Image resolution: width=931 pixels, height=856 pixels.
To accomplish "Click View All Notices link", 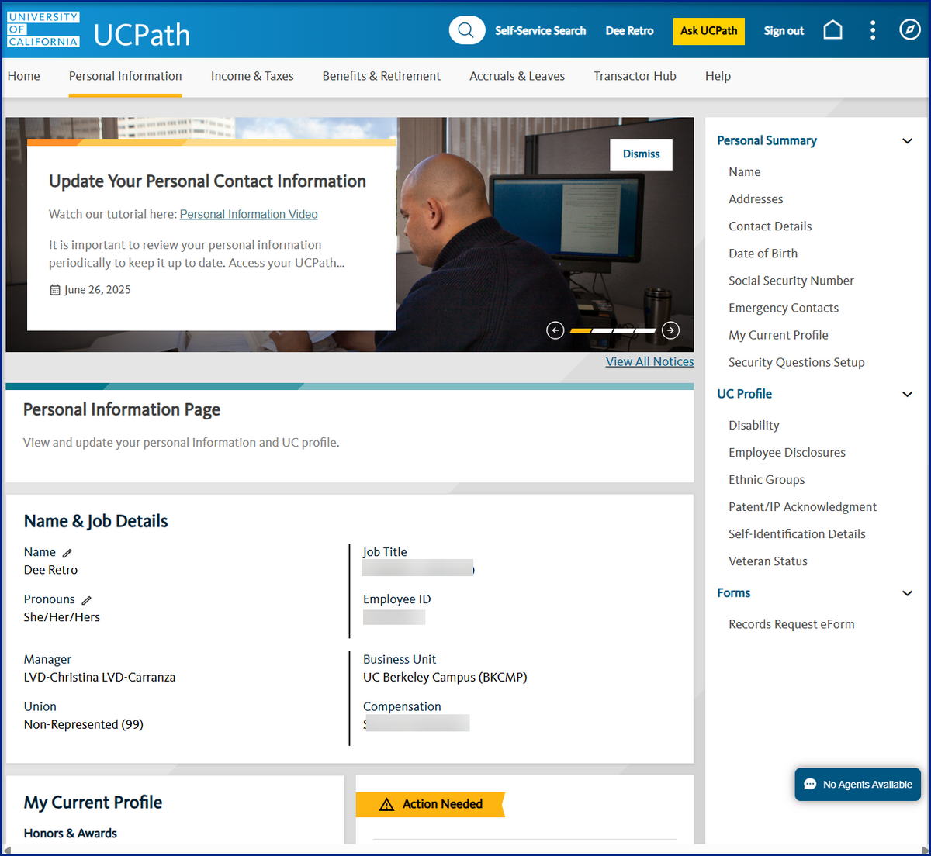I will point(650,361).
